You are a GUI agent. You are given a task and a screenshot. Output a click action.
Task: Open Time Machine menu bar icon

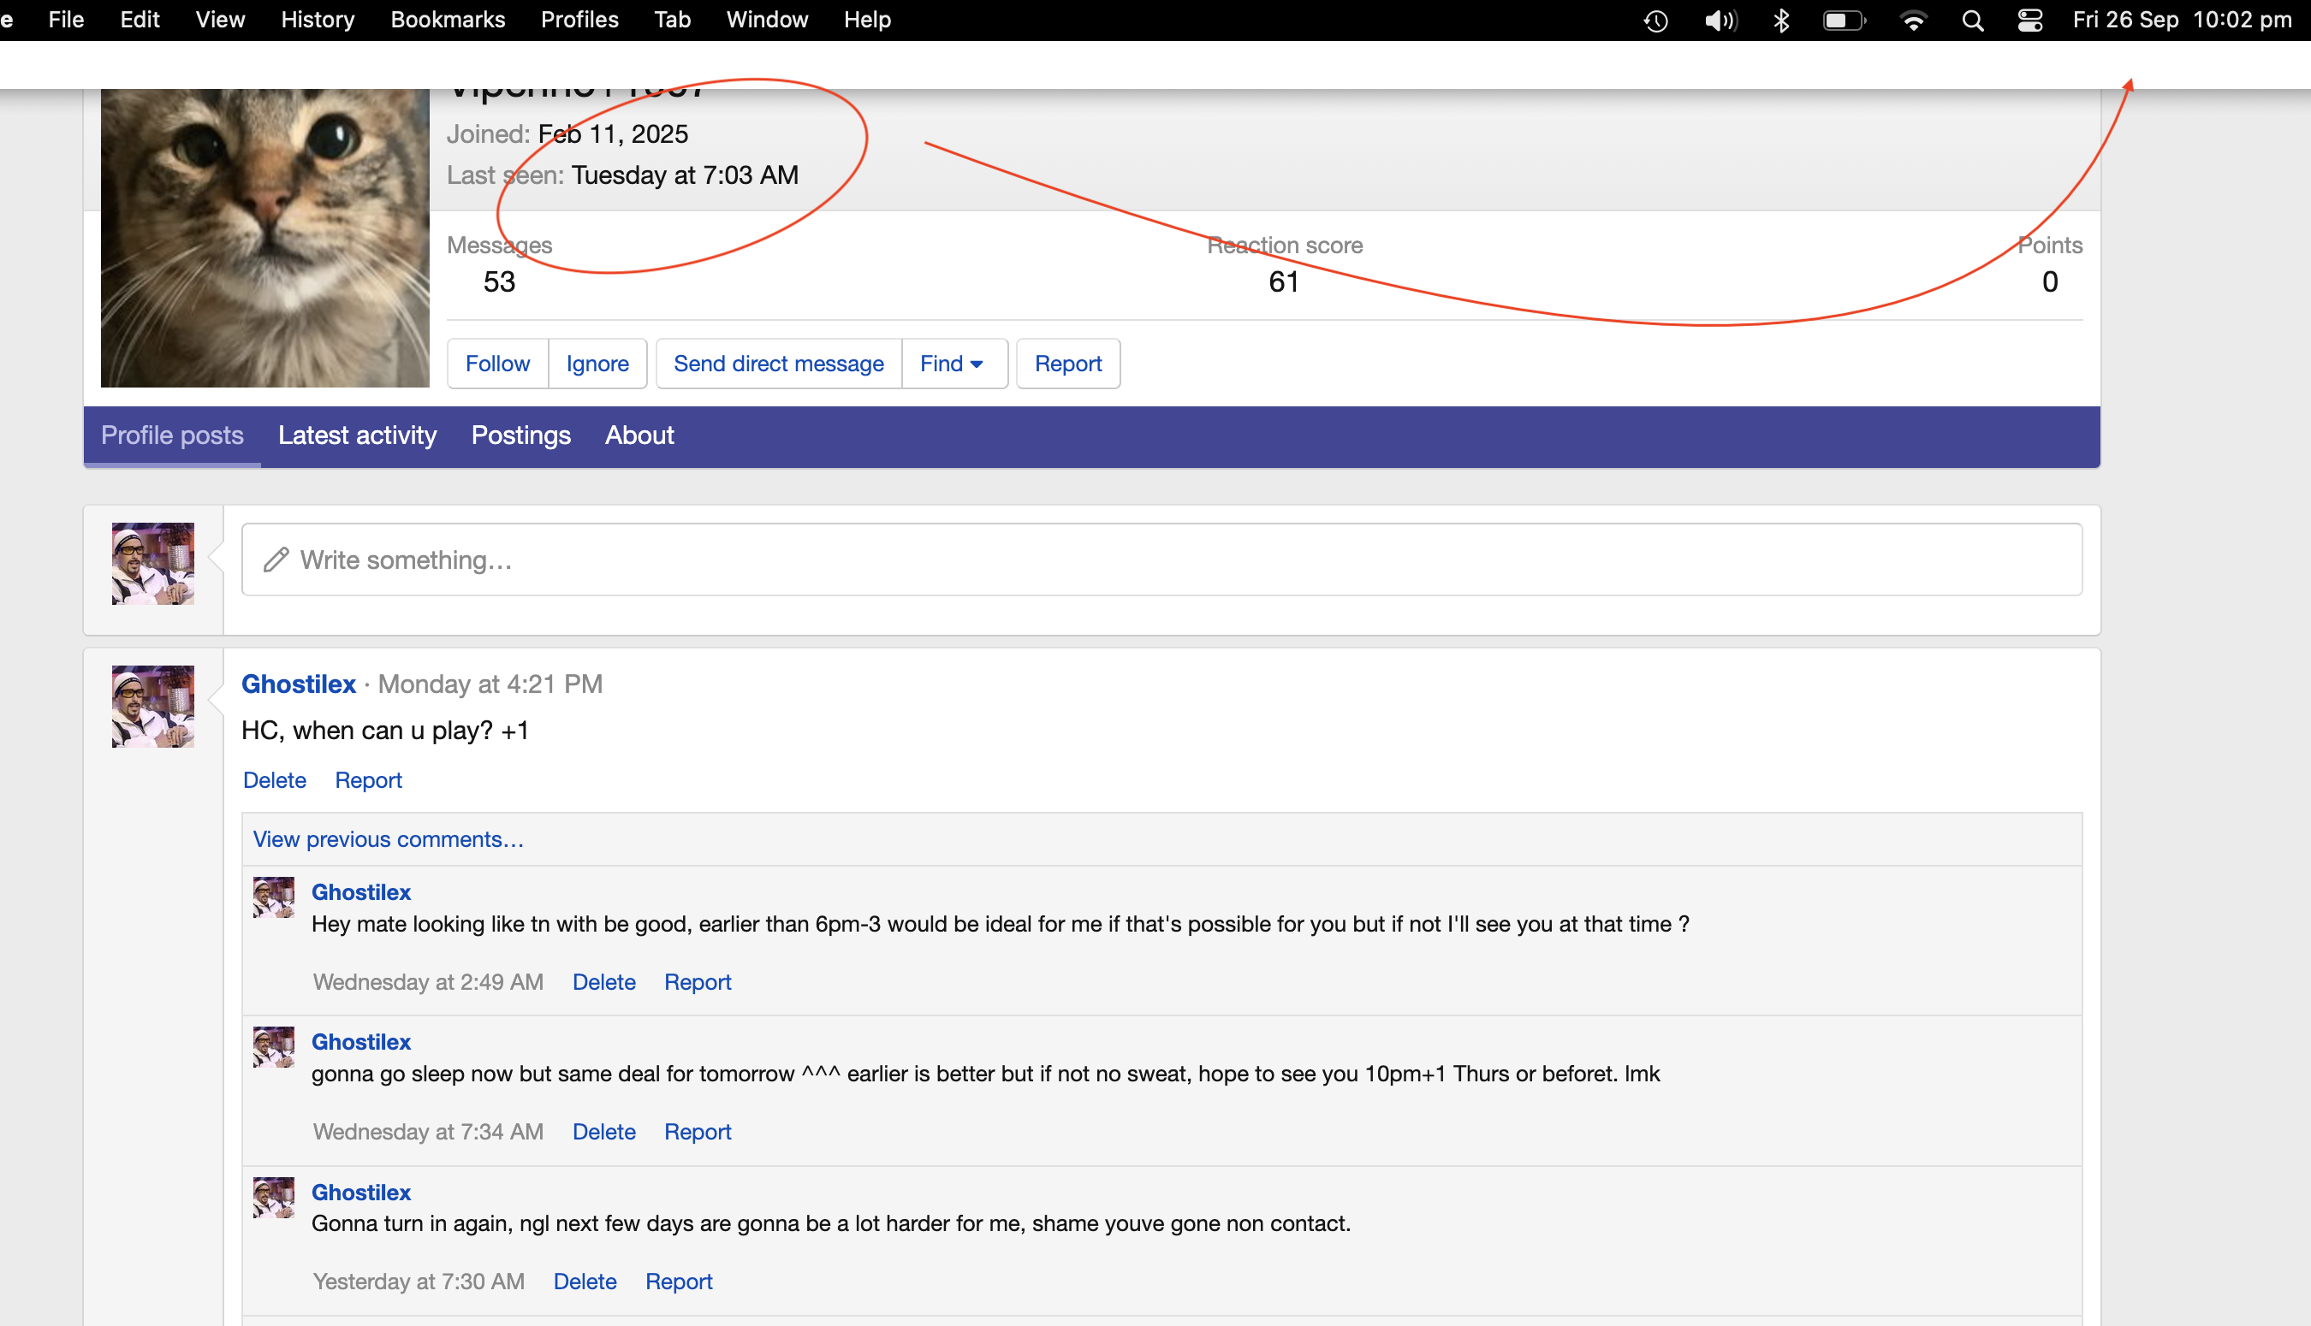[1655, 20]
